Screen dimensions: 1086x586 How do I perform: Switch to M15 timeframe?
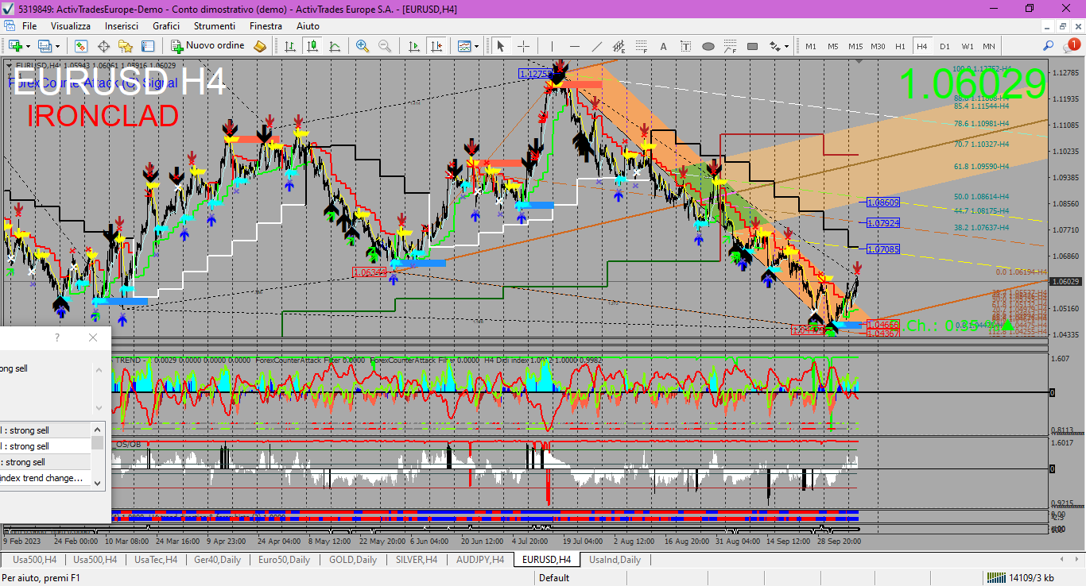point(855,46)
